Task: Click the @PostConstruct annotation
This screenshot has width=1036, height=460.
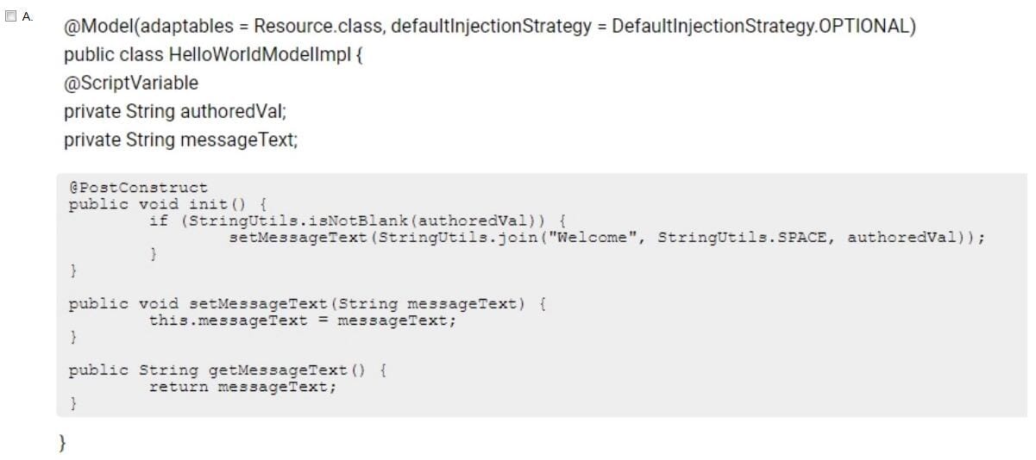Action: [138, 188]
